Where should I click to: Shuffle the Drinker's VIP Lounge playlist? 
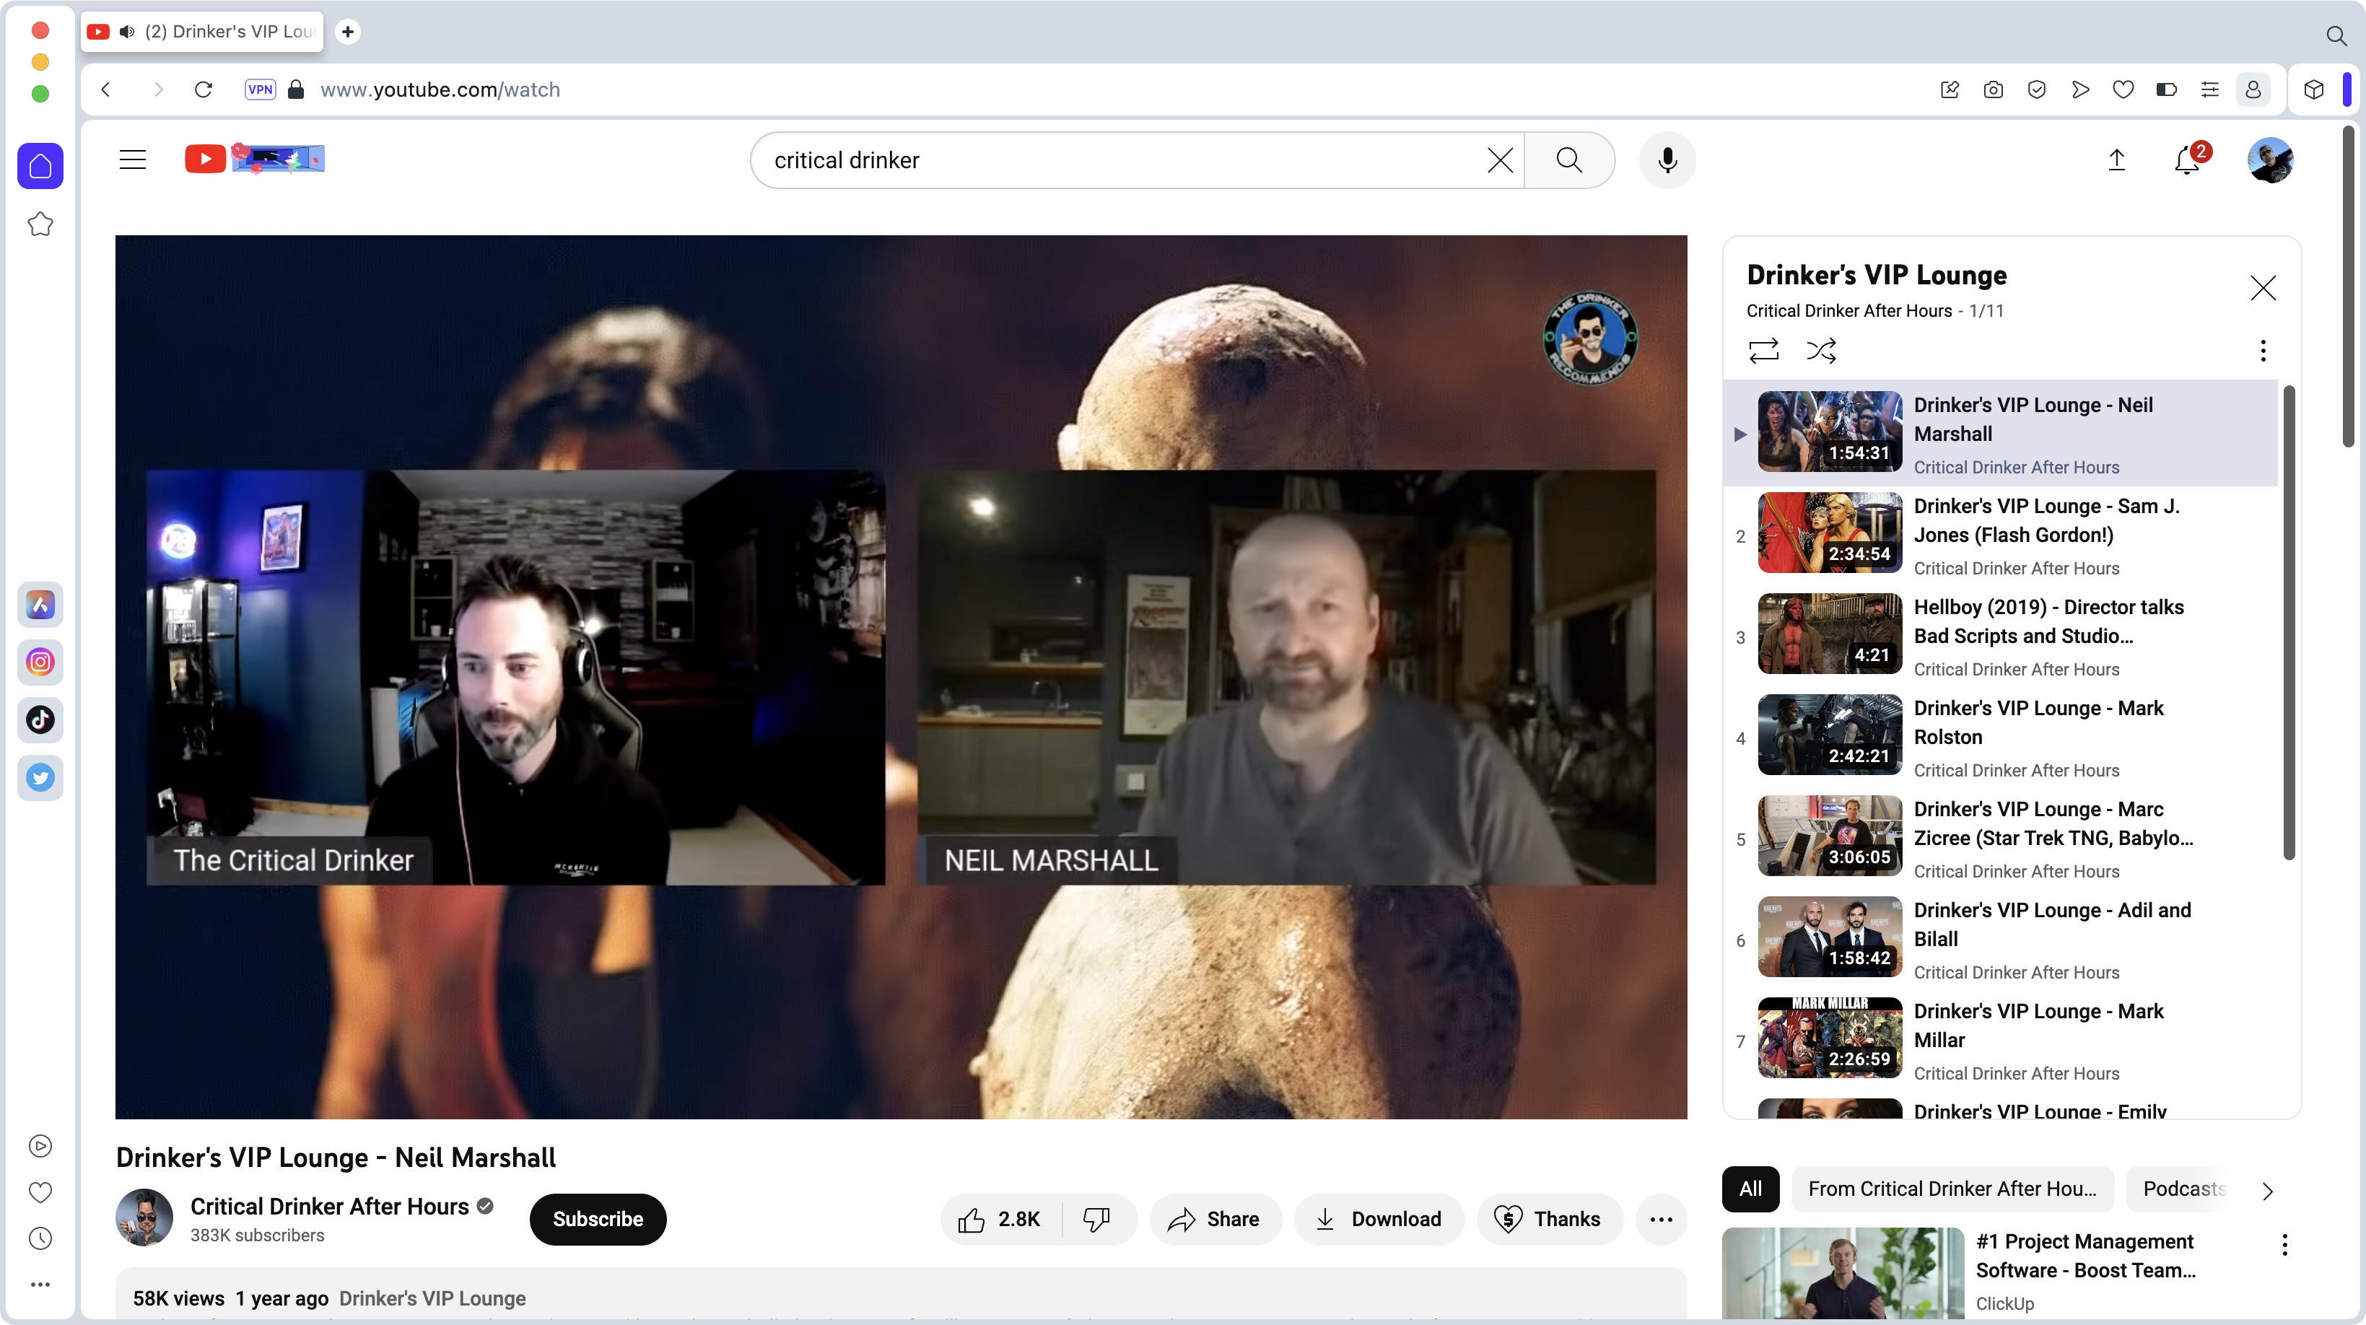[1821, 350]
